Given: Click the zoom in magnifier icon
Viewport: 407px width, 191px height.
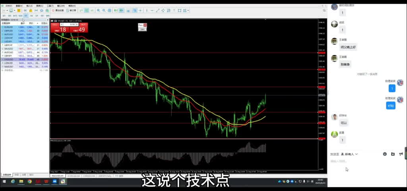Looking at the screenshot, I should [99, 10].
